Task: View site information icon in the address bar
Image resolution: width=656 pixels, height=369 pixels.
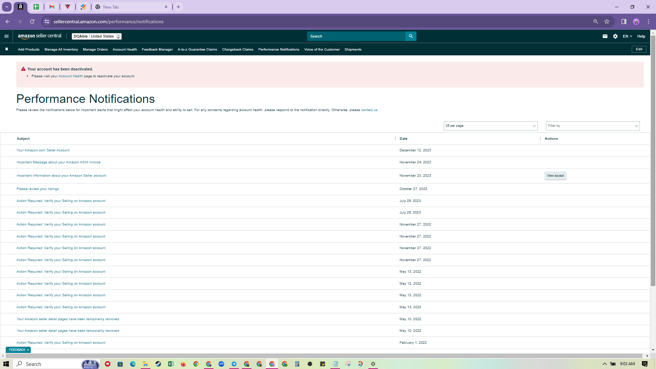Action: pos(47,22)
